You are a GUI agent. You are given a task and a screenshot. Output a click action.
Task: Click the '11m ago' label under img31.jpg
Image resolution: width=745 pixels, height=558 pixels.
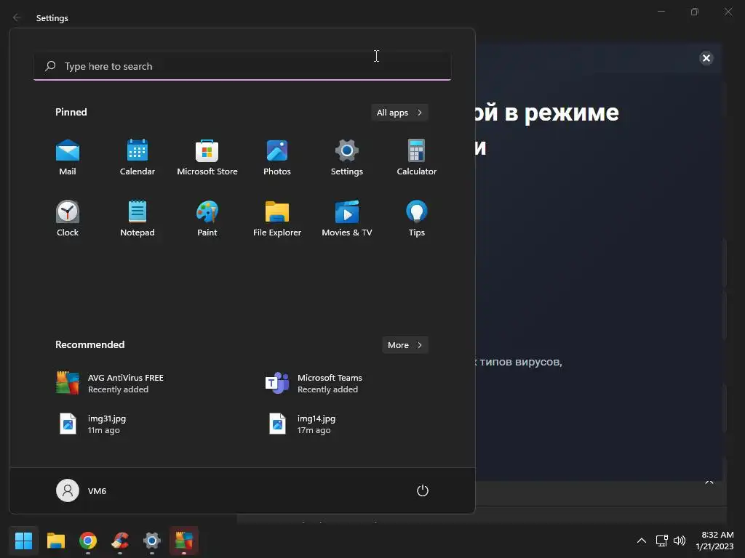pyautogui.click(x=103, y=430)
